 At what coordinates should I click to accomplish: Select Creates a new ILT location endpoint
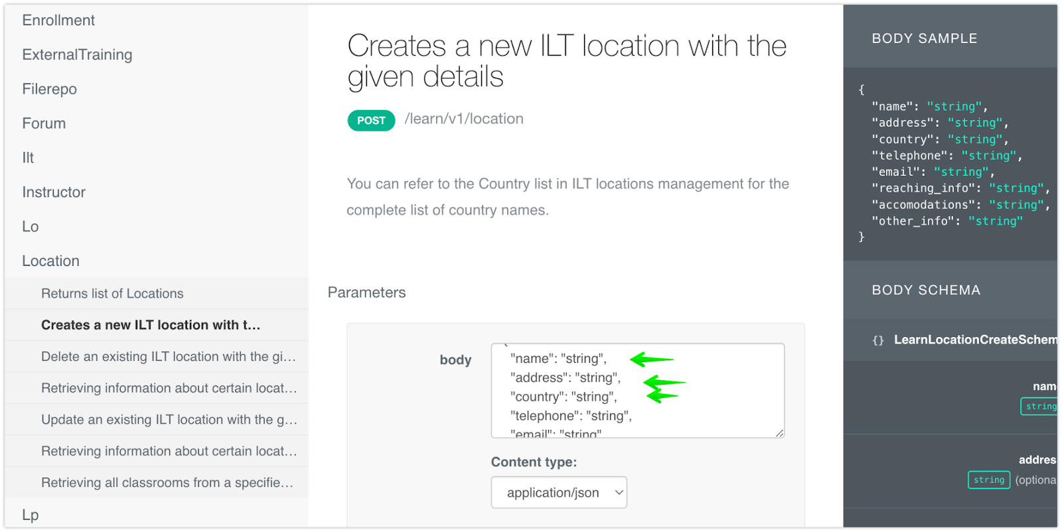click(x=151, y=325)
